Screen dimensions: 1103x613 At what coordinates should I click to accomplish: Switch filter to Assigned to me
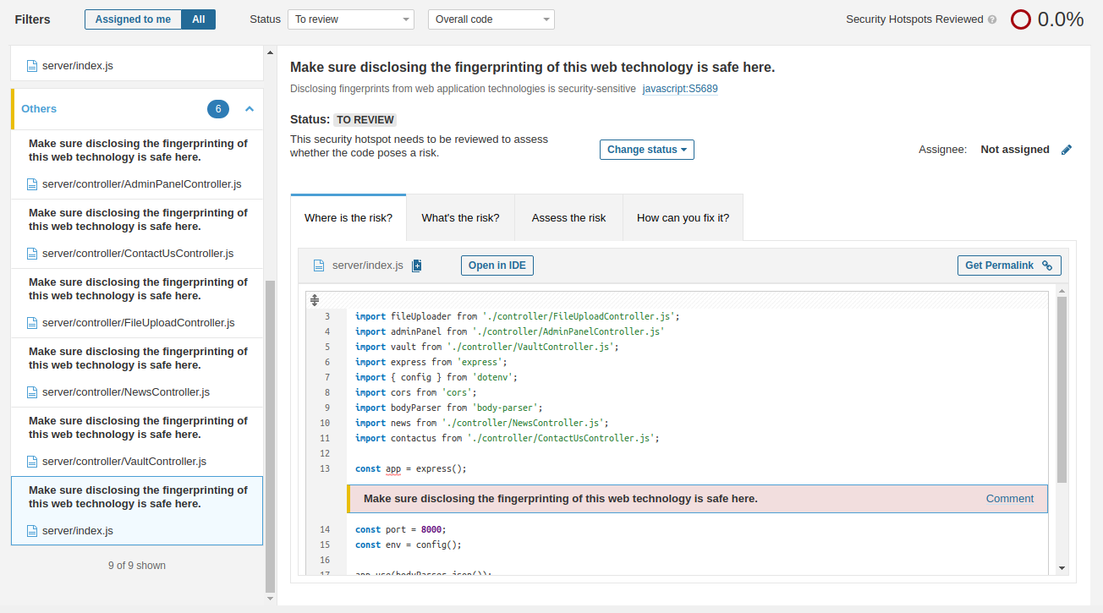click(x=133, y=18)
